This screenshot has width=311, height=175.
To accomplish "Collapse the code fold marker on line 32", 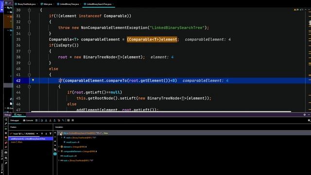I will coord(29,22).
